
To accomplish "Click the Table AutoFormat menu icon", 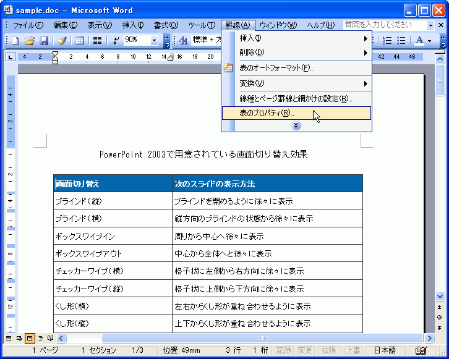I will pyautogui.click(x=228, y=68).
